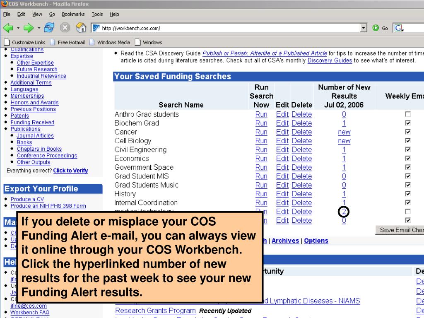Screen dimensions: 424x318
Task: Open new results for Cell Biology
Action: (x=344, y=141)
